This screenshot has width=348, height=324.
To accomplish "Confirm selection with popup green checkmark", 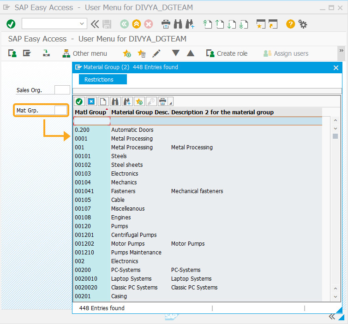I will pyautogui.click(x=79, y=102).
